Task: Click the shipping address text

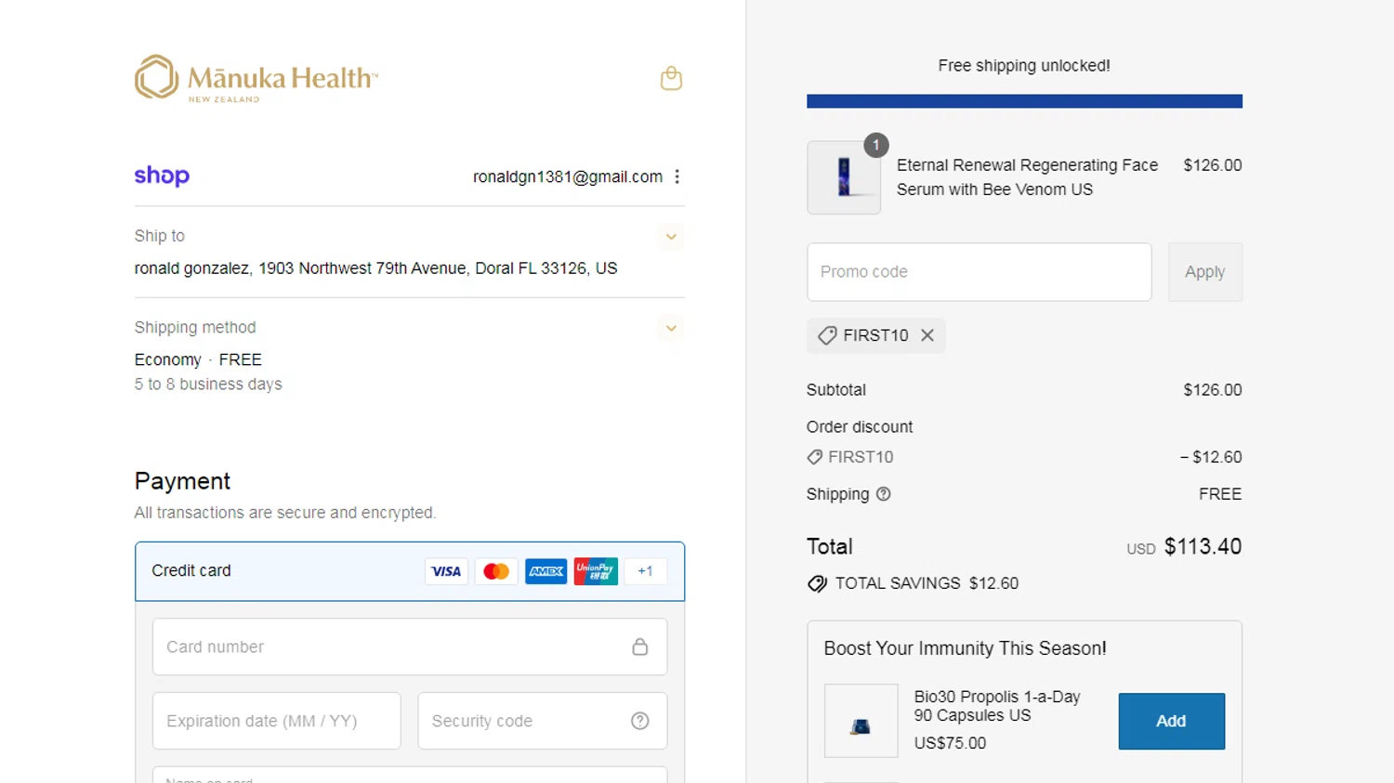Action: tap(375, 268)
